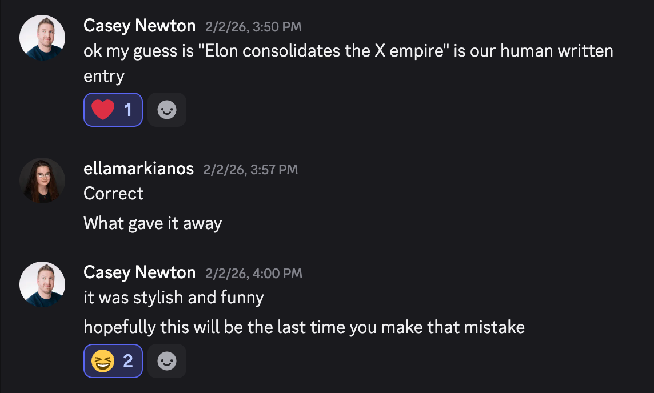Viewport: 654px width, 393px height.
Task: Click the message 'it was stylish and funny'
Action: 174,297
